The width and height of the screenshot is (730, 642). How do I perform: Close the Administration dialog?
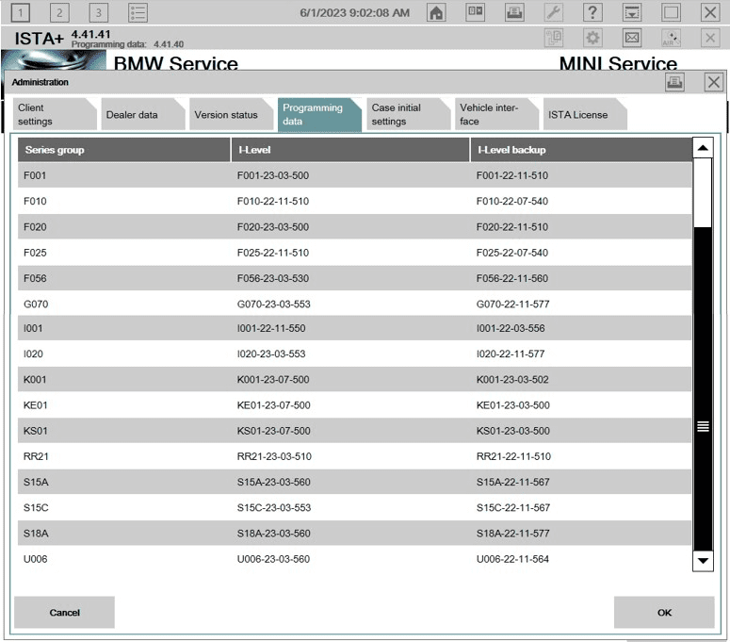(x=714, y=82)
